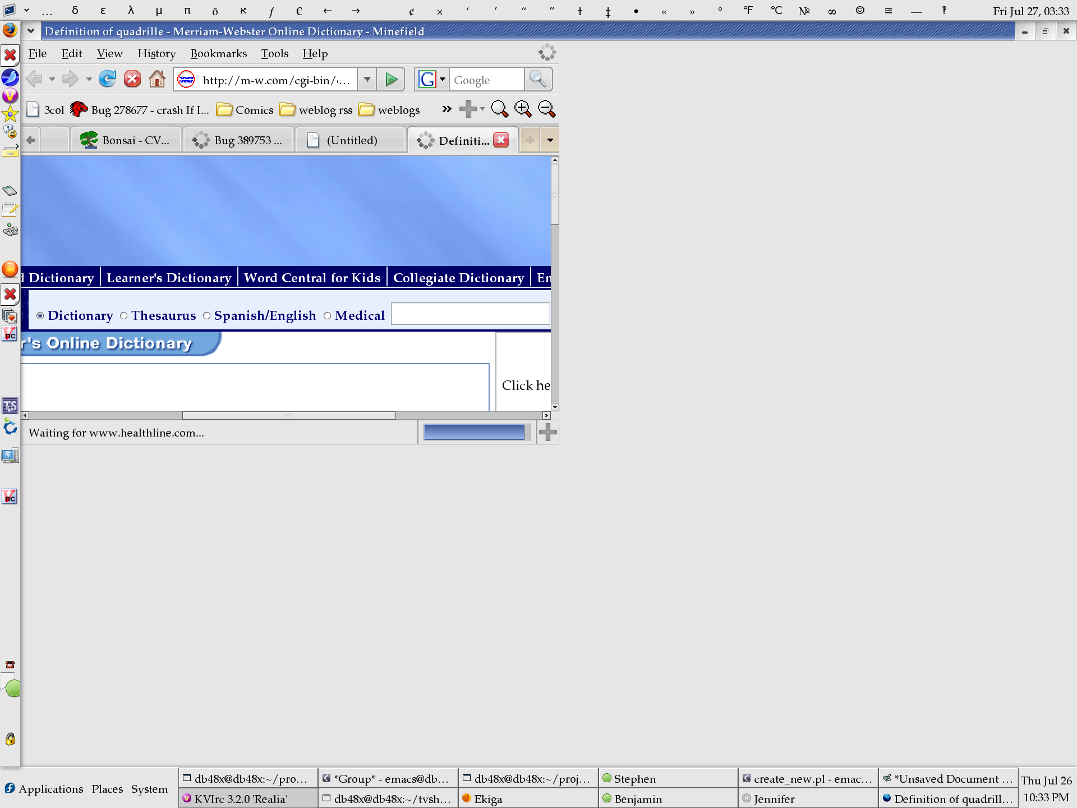This screenshot has width=1077, height=808.
Task: Click the Google search field
Action: click(x=486, y=80)
